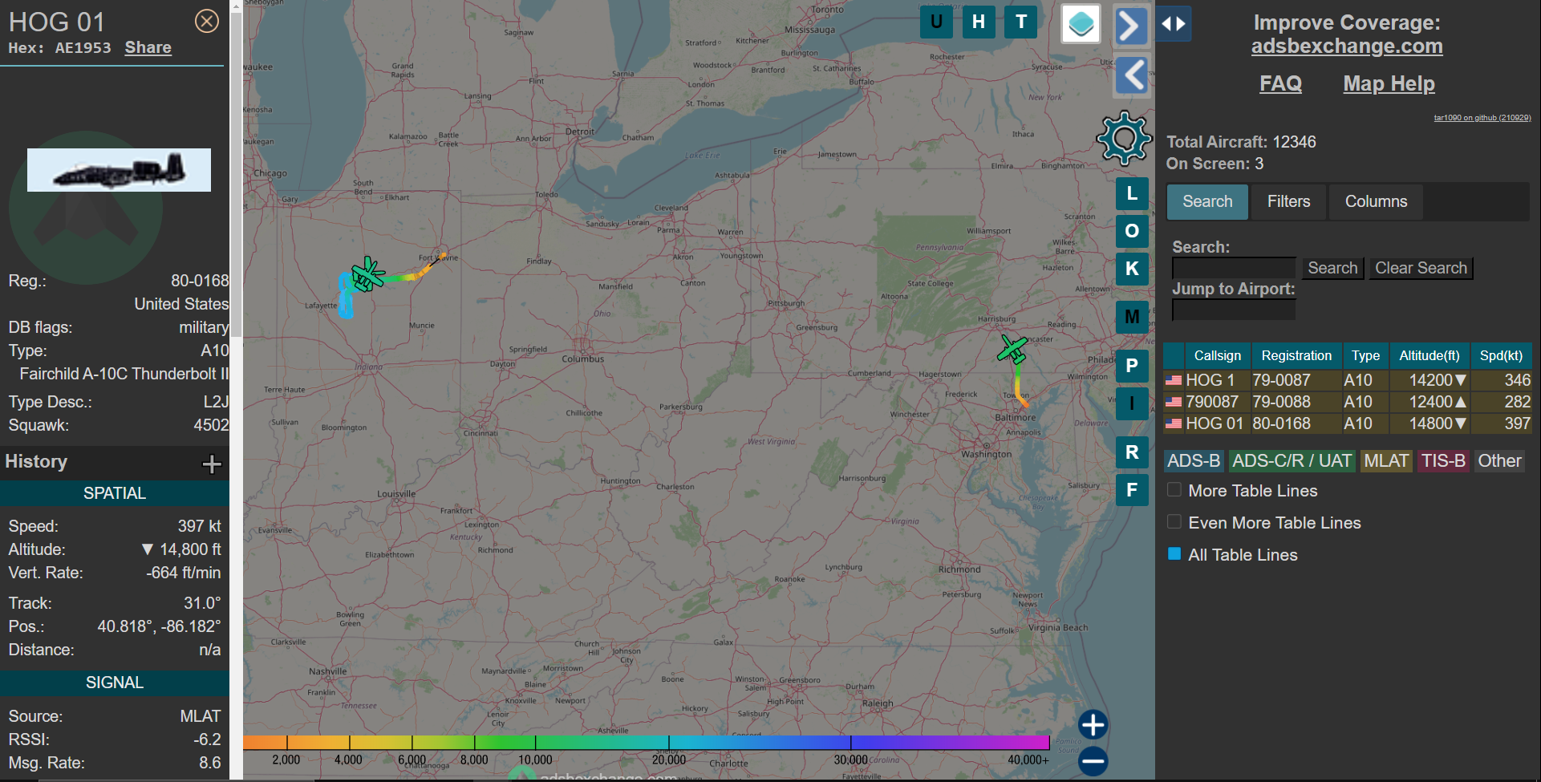Viewport: 1541px width, 782px height.
Task: Switch to the Filters tab
Action: 1289,201
